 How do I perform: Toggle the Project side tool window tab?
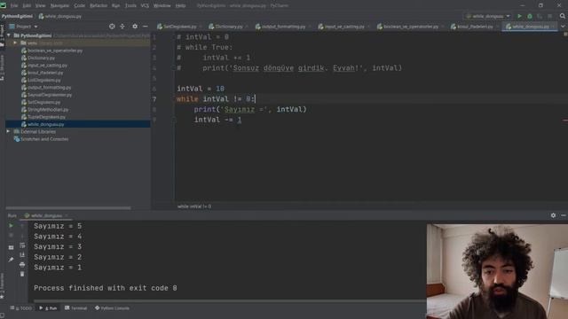(2, 35)
